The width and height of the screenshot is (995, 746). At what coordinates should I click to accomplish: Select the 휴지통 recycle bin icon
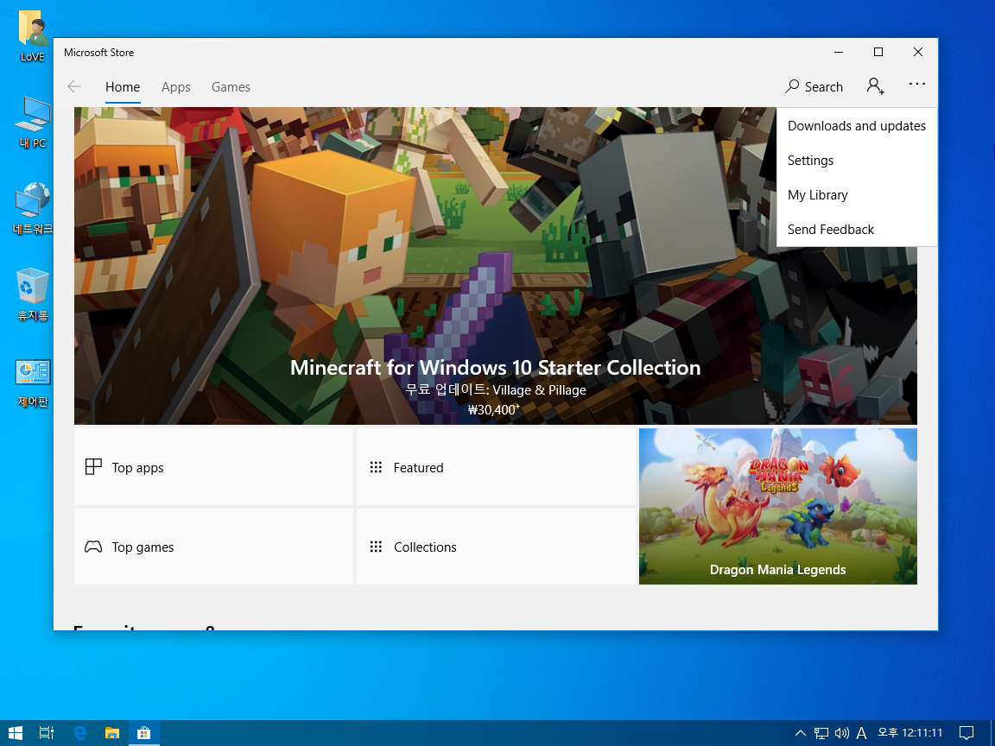click(32, 295)
